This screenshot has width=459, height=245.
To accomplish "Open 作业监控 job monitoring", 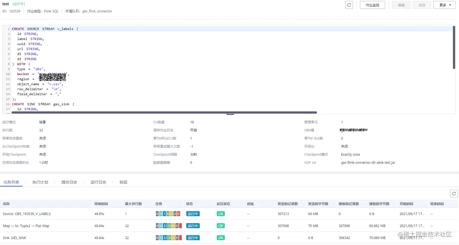I will pyautogui.click(x=372, y=5).
